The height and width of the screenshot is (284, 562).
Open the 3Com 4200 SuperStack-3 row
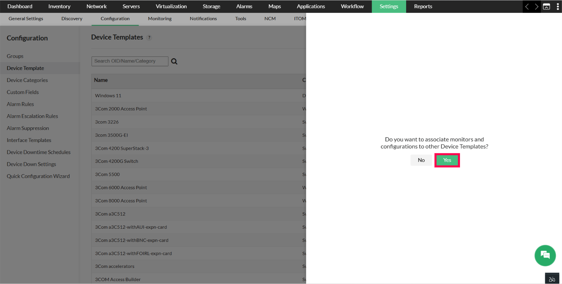199,148
